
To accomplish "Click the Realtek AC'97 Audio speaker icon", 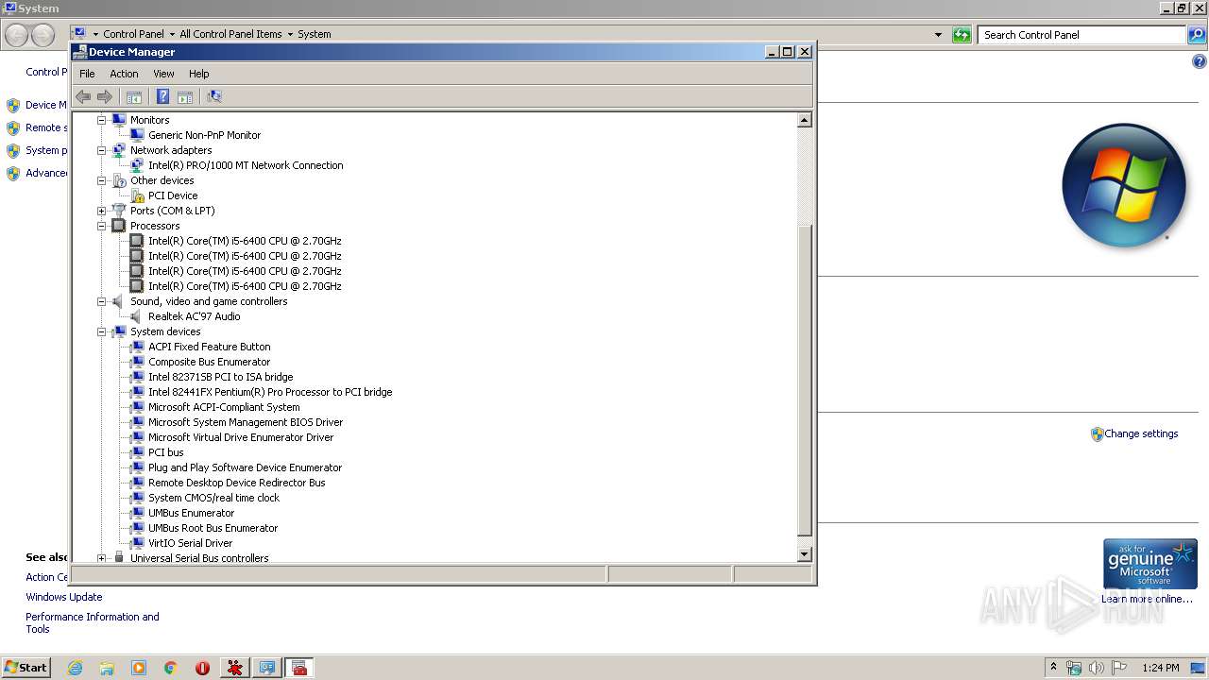I will (x=138, y=316).
